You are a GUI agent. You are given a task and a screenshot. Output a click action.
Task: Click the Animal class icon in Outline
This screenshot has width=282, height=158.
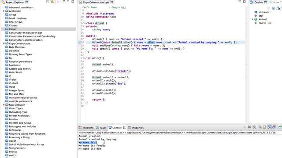point(256,19)
